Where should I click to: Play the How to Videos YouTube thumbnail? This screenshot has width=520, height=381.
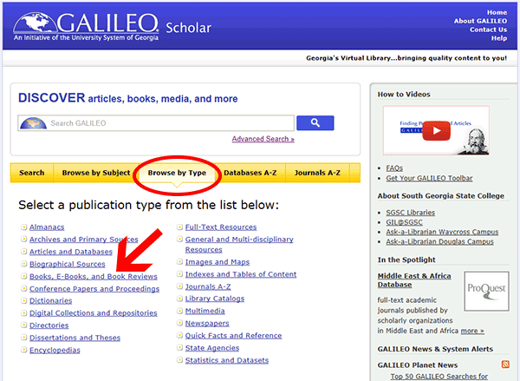pyautogui.click(x=435, y=131)
